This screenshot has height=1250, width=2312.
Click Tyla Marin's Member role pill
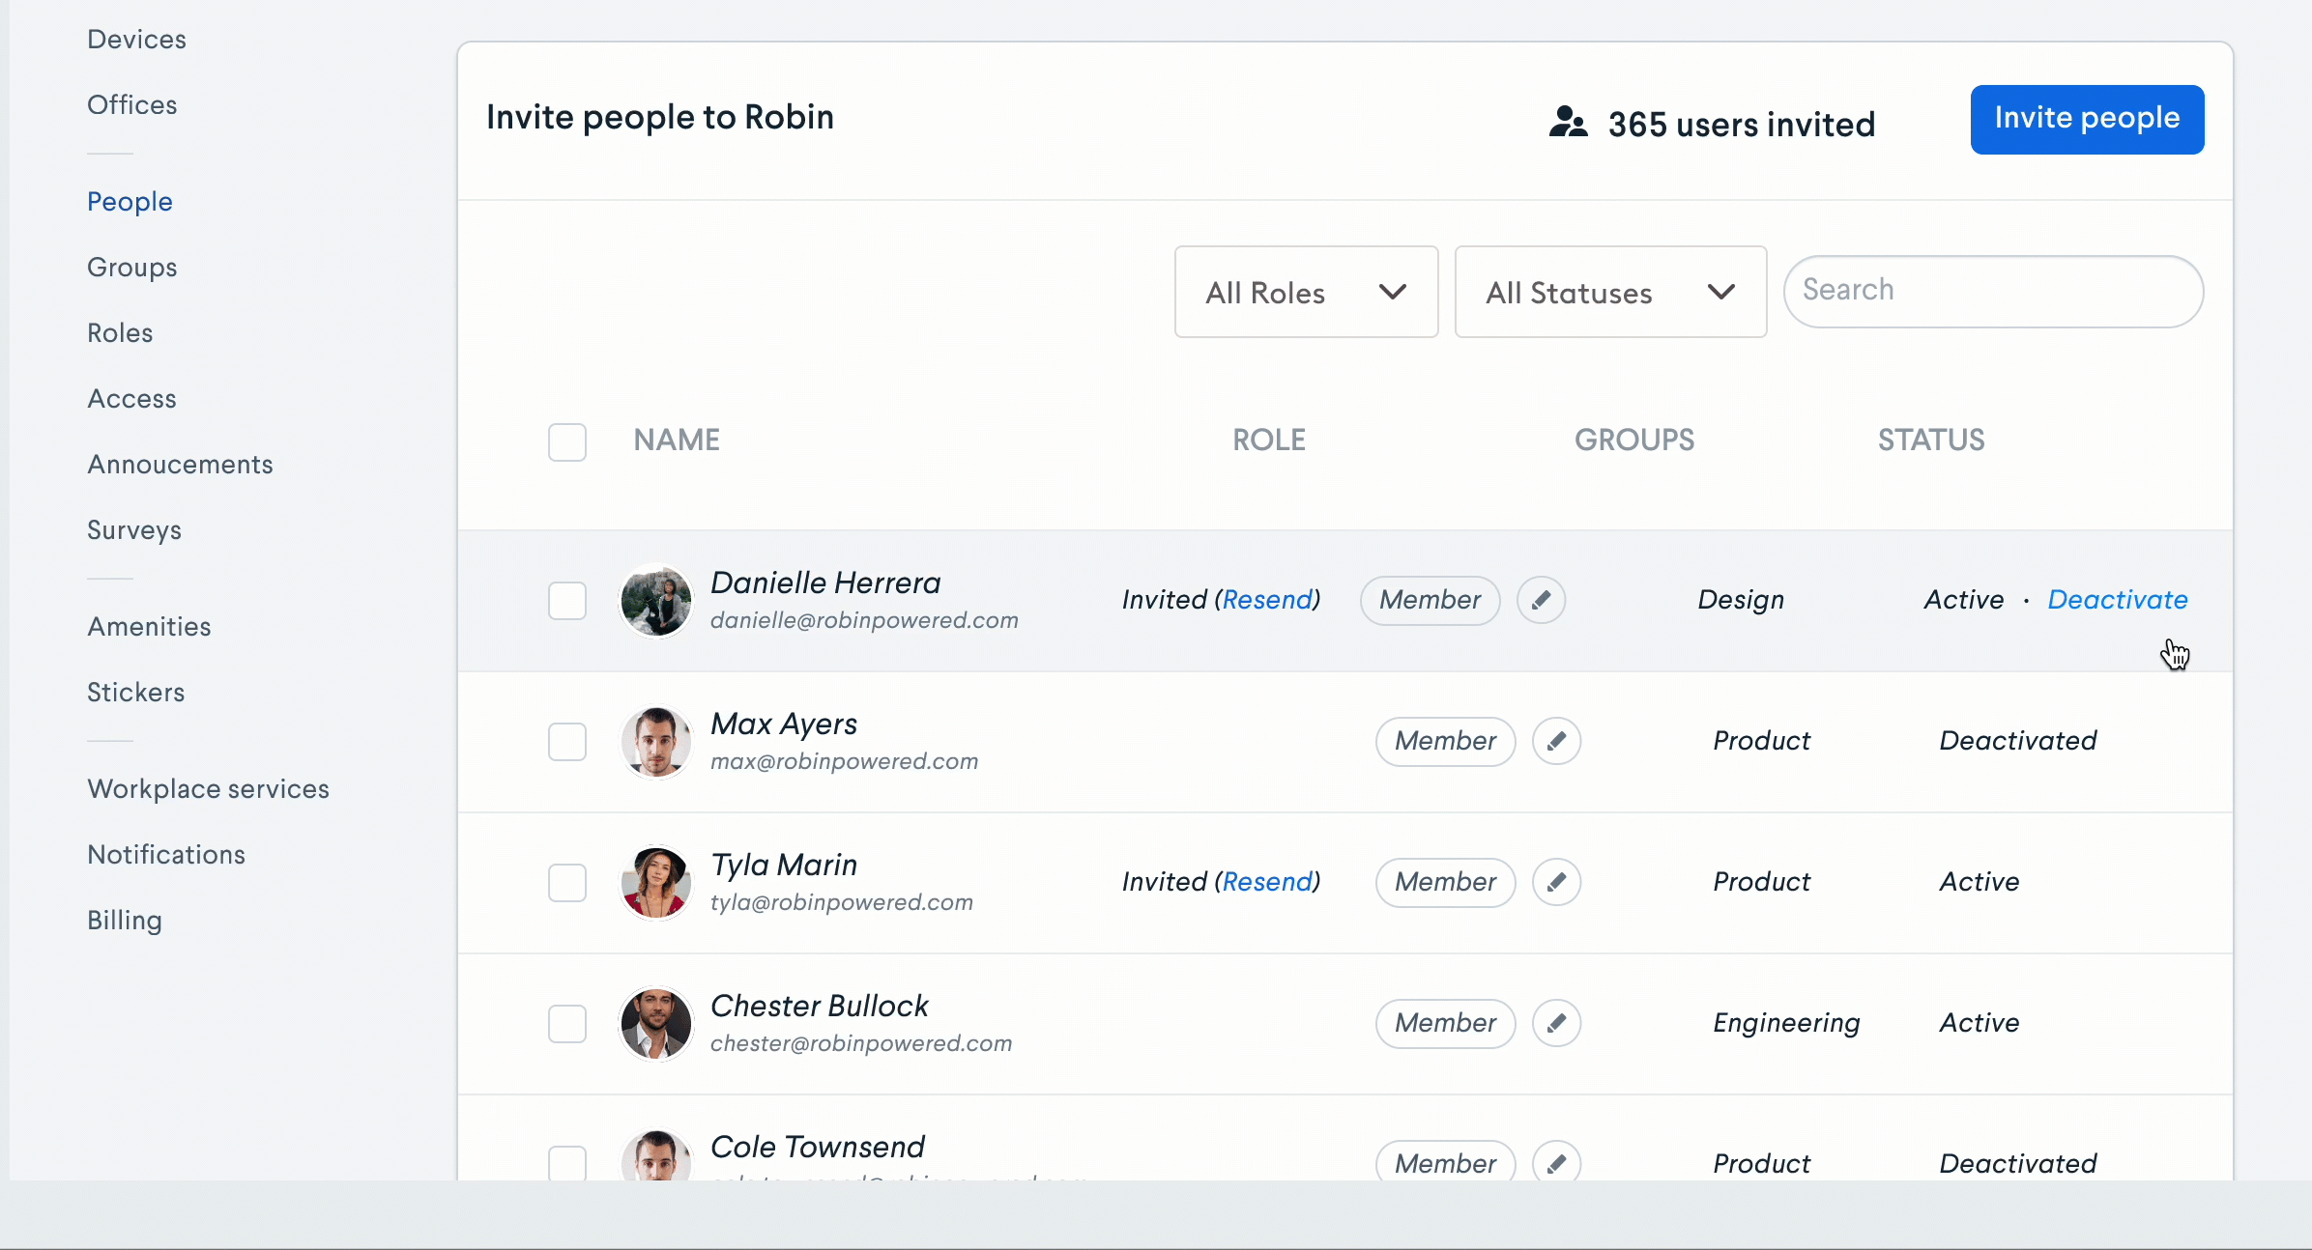(x=1446, y=882)
